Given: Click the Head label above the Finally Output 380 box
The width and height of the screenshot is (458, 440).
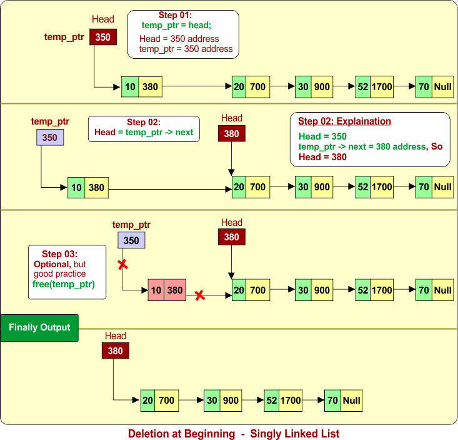Looking at the screenshot, I should click(x=116, y=336).
